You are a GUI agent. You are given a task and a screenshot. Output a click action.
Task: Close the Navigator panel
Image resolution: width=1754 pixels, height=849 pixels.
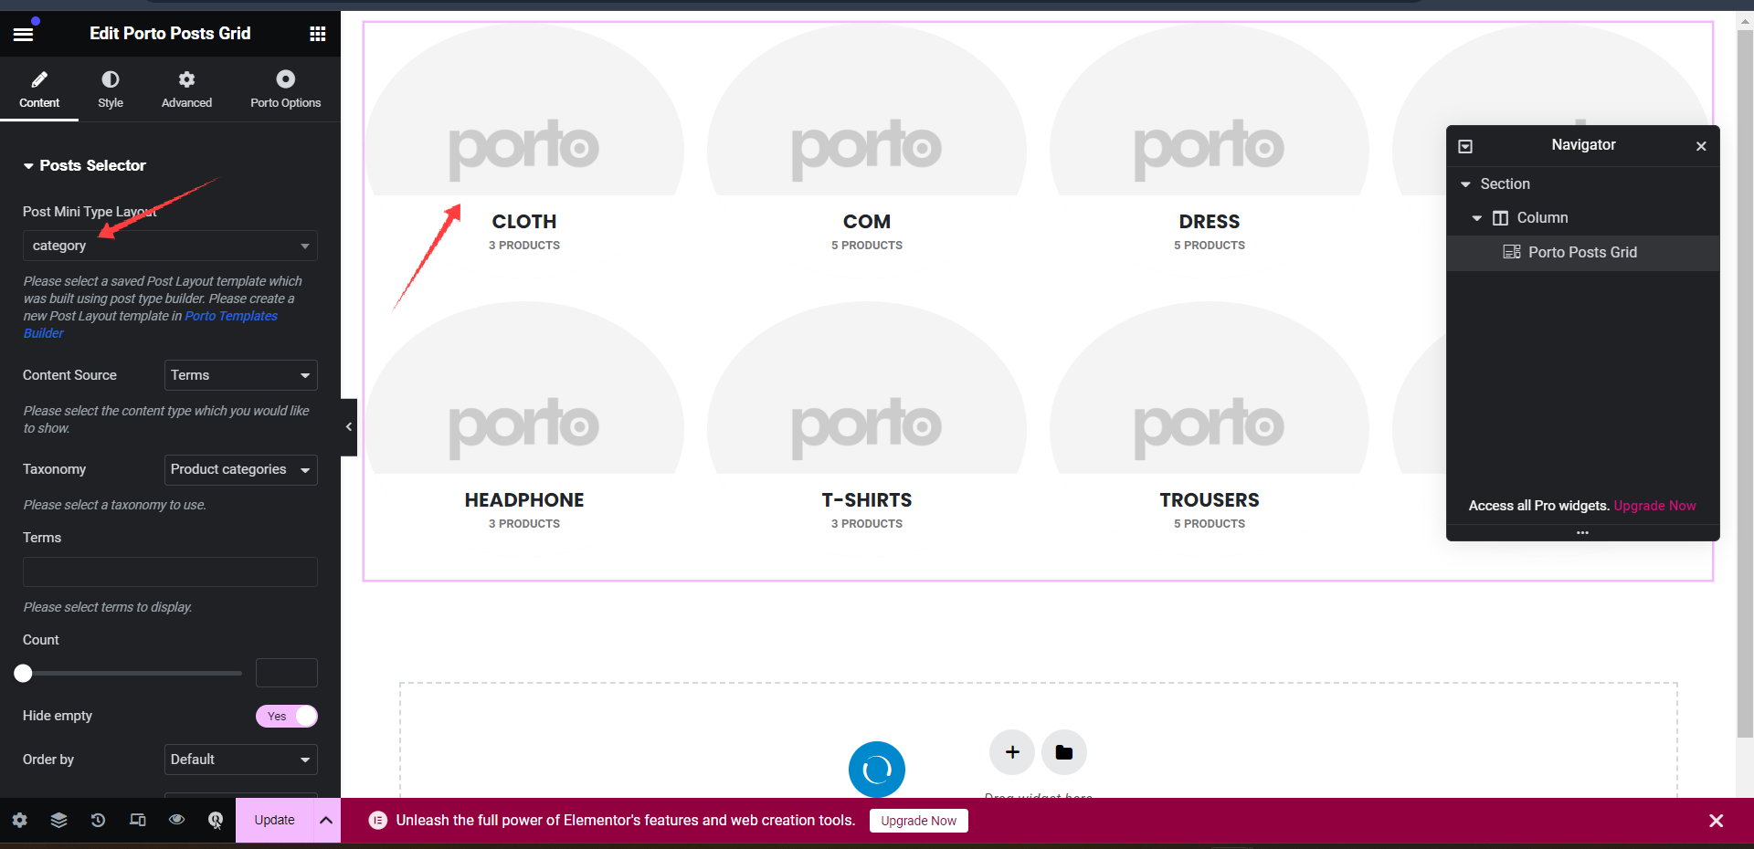click(x=1701, y=146)
